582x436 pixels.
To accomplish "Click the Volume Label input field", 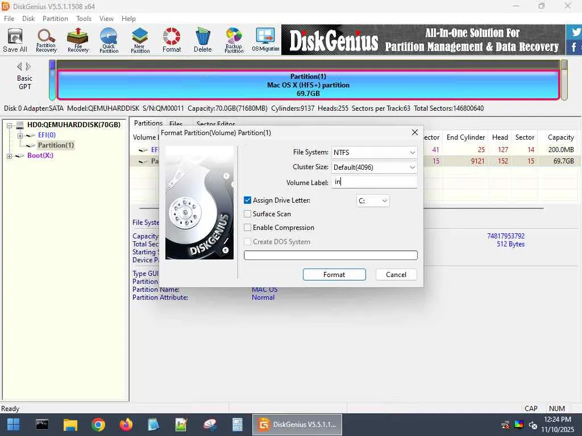I will [374, 182].
